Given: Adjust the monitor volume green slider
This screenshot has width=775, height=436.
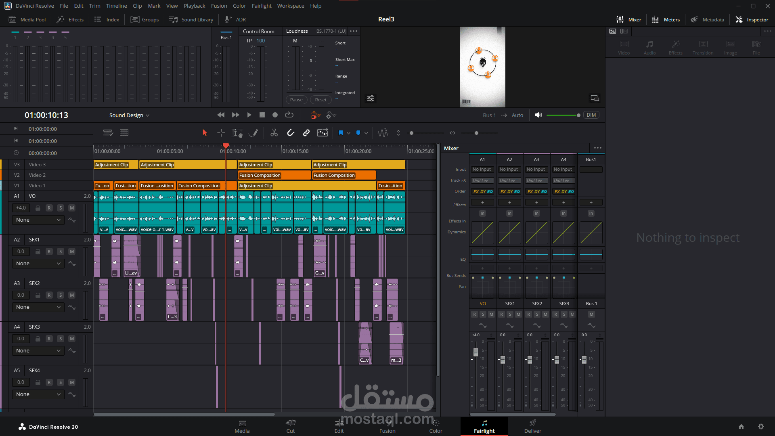Looking at the screenshot, I should (x=563, y=115).
